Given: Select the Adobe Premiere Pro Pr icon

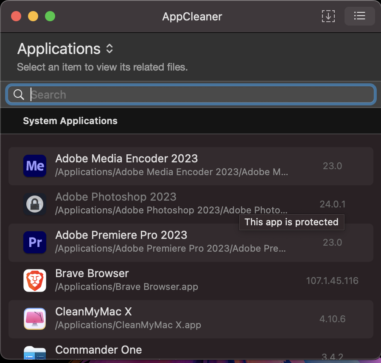Looking at the screenshot, I should pyautogui.click(x=35, y=242).
